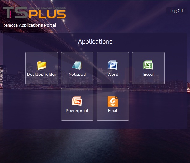Launch Notepad via its notepad icon
Screen dimensions: 190x163
(x=77, y=65)
